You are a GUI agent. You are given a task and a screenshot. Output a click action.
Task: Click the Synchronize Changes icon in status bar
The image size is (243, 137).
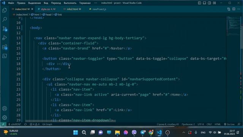click(25, 124)
